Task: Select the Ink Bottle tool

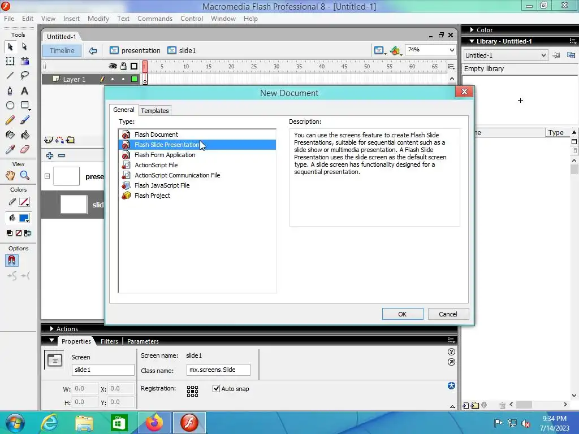Action: coord(10,134)
